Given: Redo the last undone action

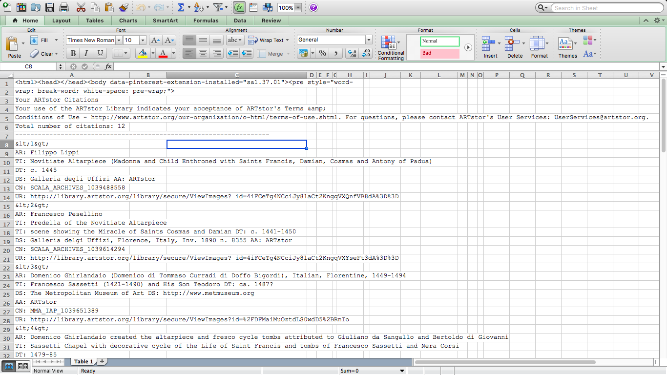Looking at the screenshot, I should pos(159,7).
